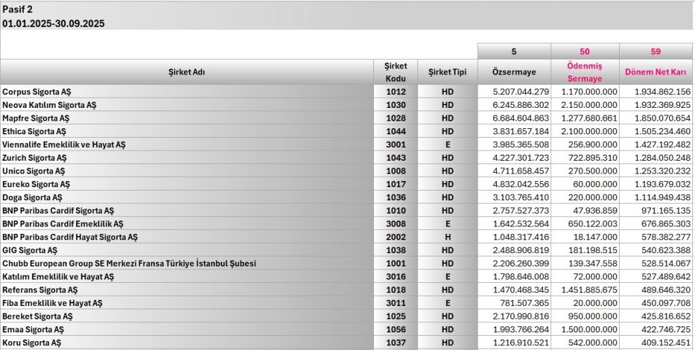Select the Neova Katılım Sigorta AŞ row name
The image size is (695, 350).
coord(50,105)
